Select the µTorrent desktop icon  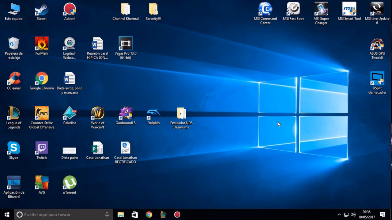tap(70, 185)
